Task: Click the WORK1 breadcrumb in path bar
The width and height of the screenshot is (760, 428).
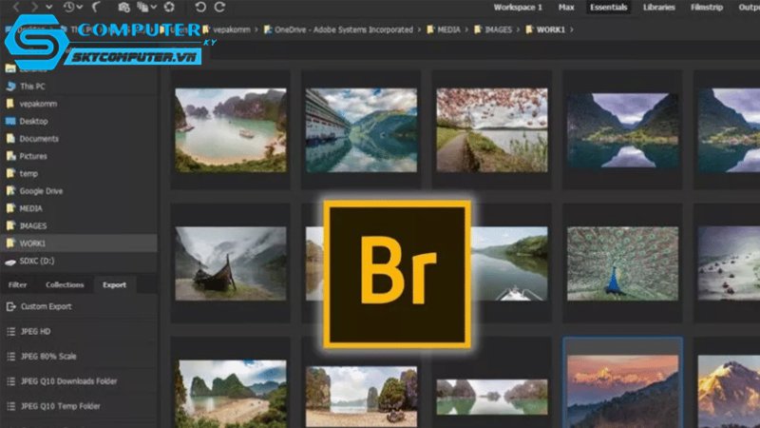Action: point(551,29)
